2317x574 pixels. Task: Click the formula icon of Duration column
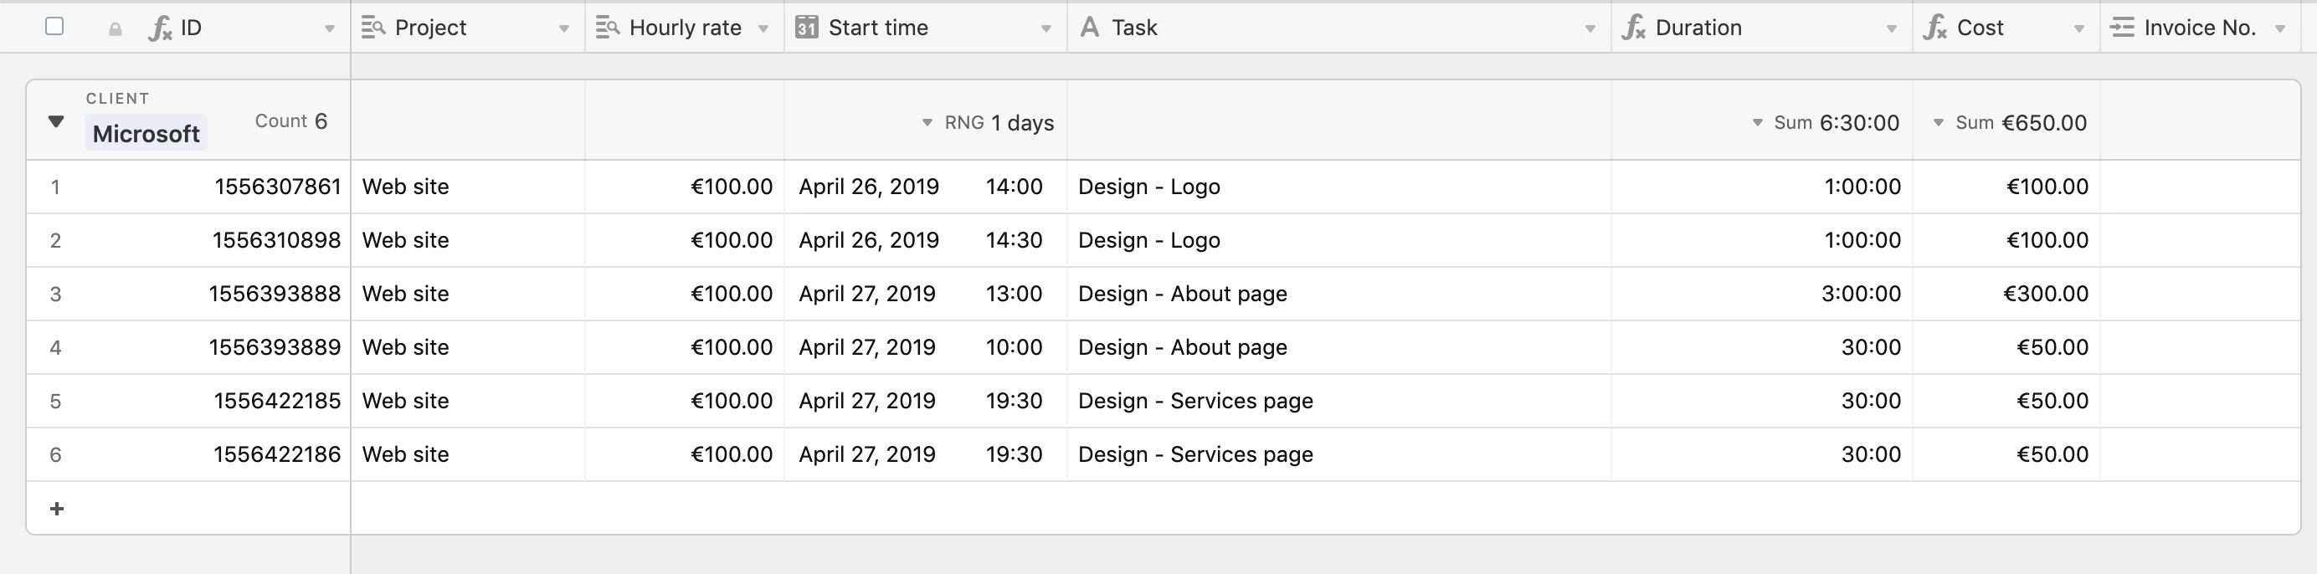(x=1633, y=28)
